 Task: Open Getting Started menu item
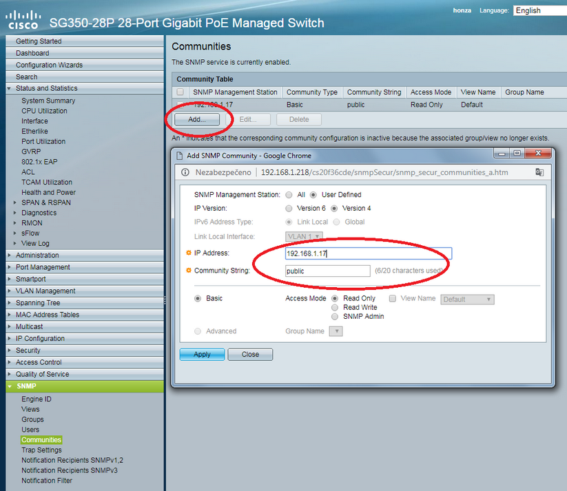[x=85, y=41]
